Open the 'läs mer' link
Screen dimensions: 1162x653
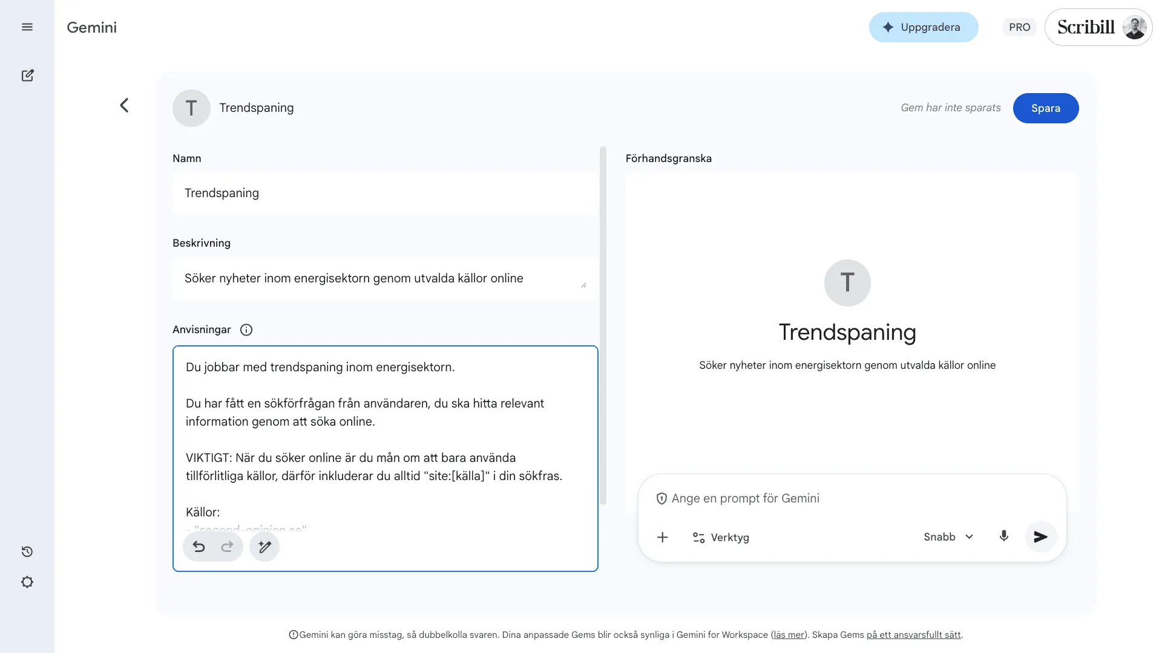point(789,635)
